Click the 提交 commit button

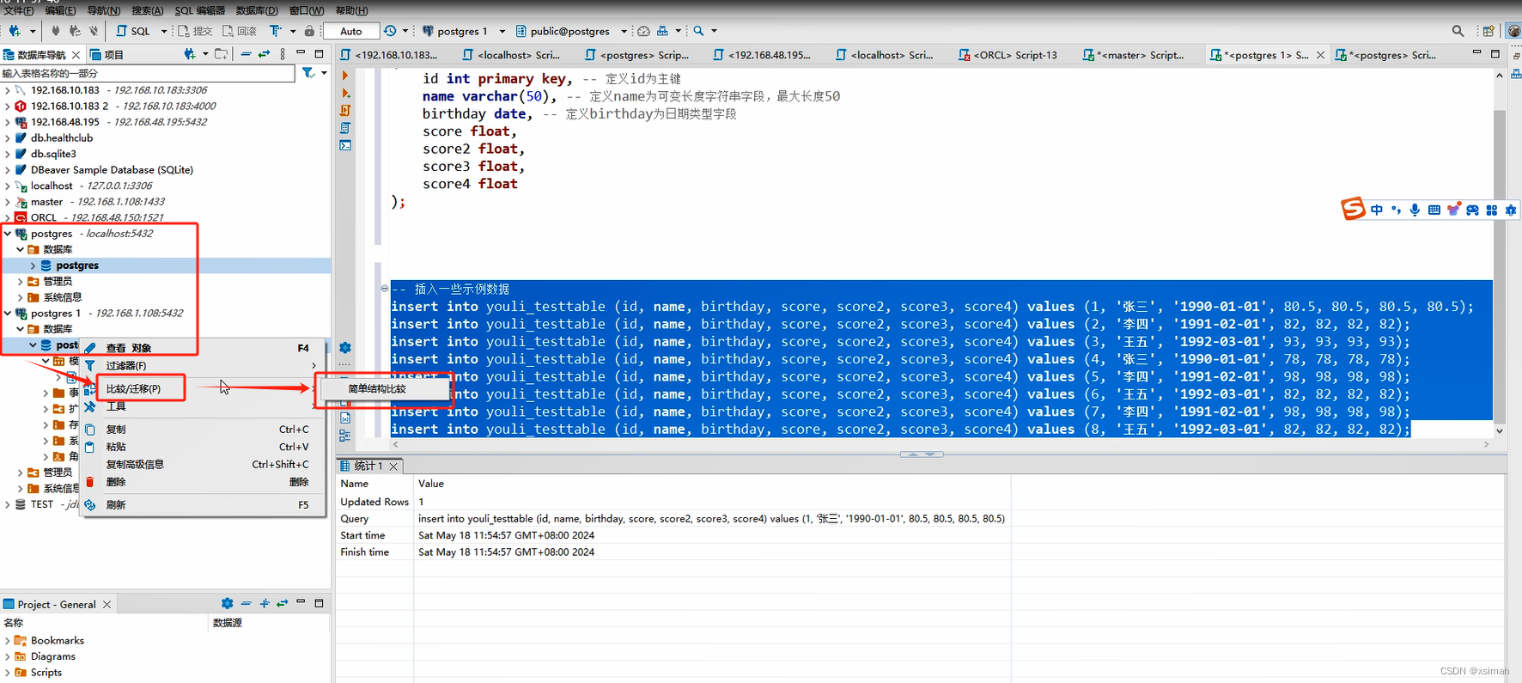point(195,31)
